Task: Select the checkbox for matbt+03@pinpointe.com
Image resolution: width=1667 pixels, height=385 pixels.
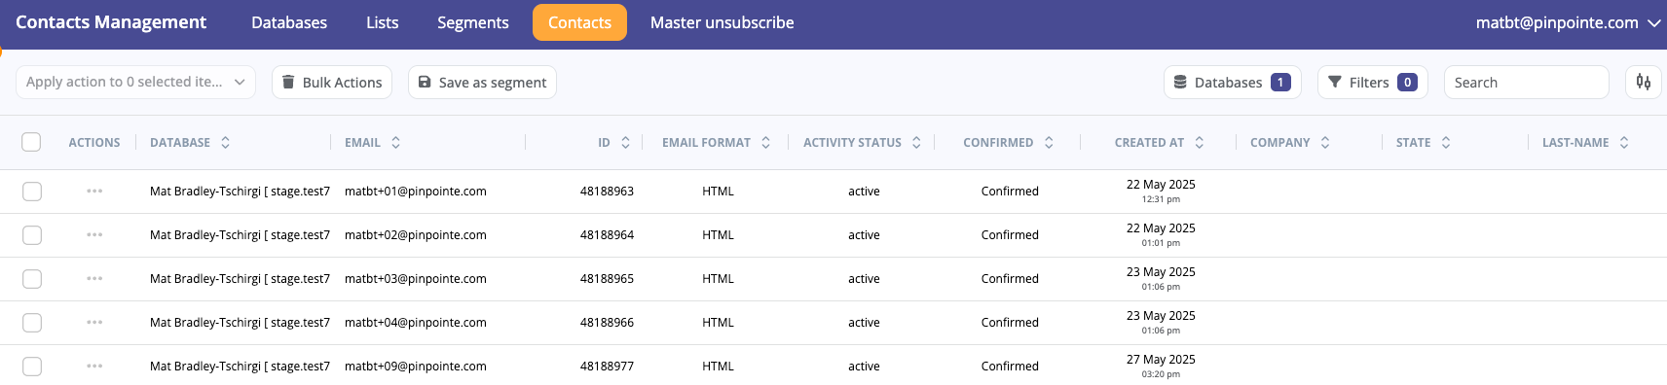Action: (x=32, y=279)
